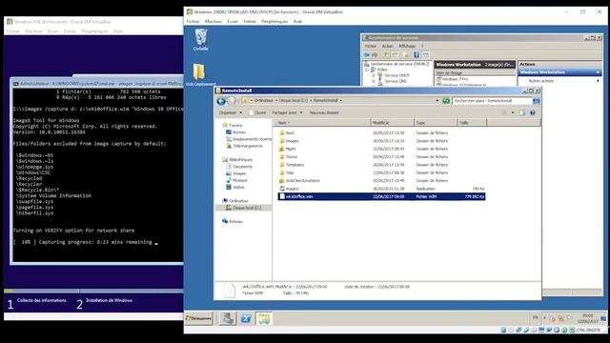Collapse Windows Workstation actions header
Image resolution: width=610 pixels, height=343 pixels.
point(598,72)
